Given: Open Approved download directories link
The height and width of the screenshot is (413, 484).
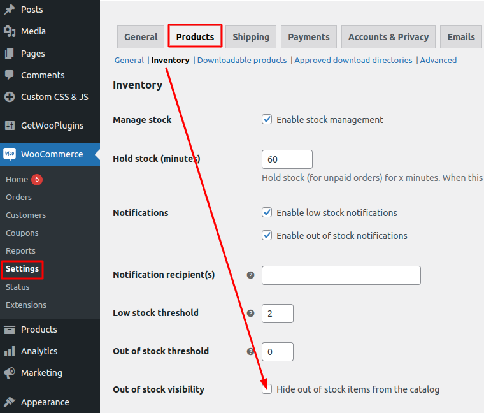Looking at the screenshot, I should pos(353,61).
